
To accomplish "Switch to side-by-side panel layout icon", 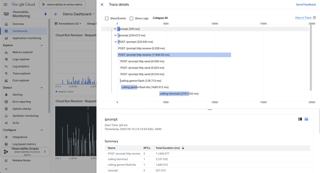I will point(300,119).
